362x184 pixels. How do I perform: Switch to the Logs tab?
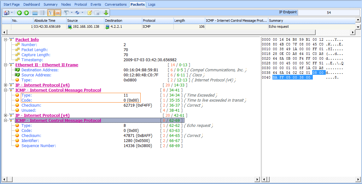pyautogui.click(x=152, y=4)
